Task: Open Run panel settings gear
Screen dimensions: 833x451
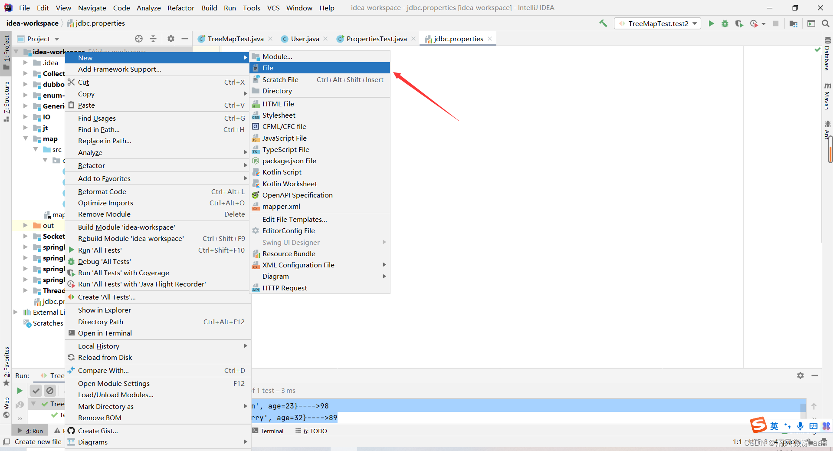Action: [800, 375]
